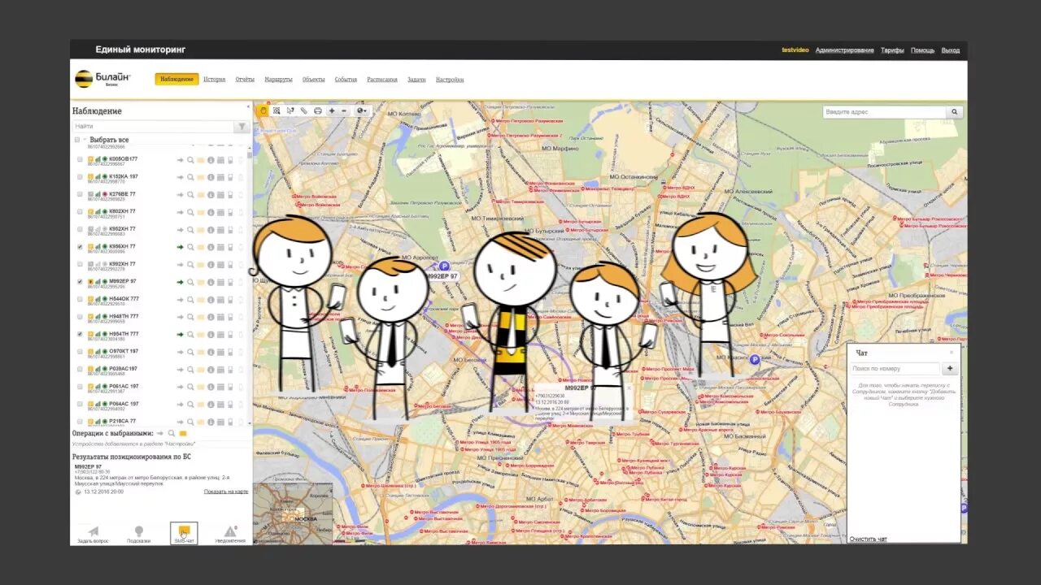Click the Введите адрес search field
The height and width of the screenshot is (585, 1041).
pos(885,112)
